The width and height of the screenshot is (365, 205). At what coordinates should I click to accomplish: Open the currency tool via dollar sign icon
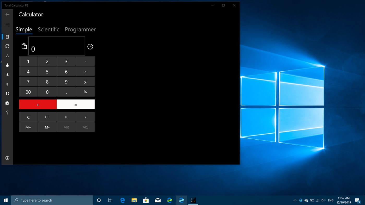tap(7, 84)
